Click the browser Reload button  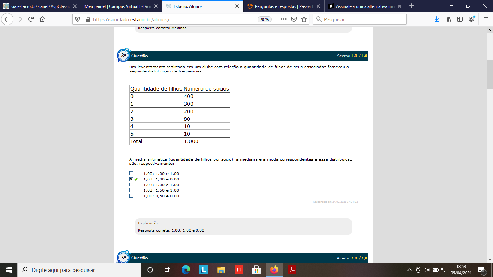point(31,19)
